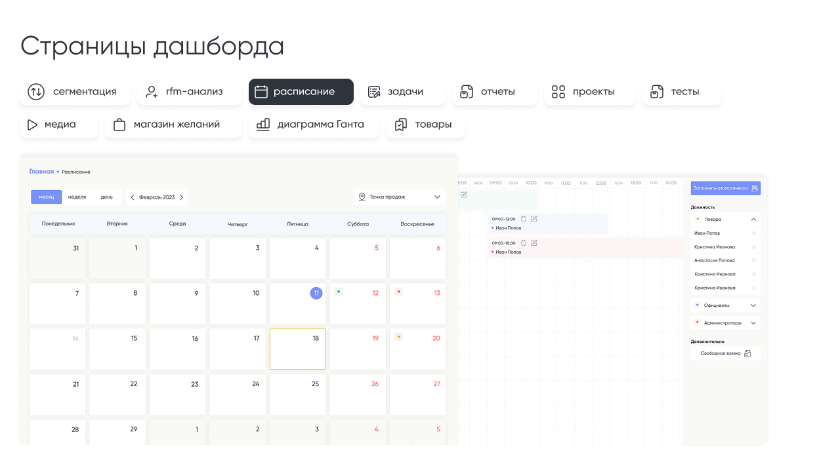
Task: Click the товары checklist-bookmark icon
Action: pyautogui.click(x=401, y=125)
